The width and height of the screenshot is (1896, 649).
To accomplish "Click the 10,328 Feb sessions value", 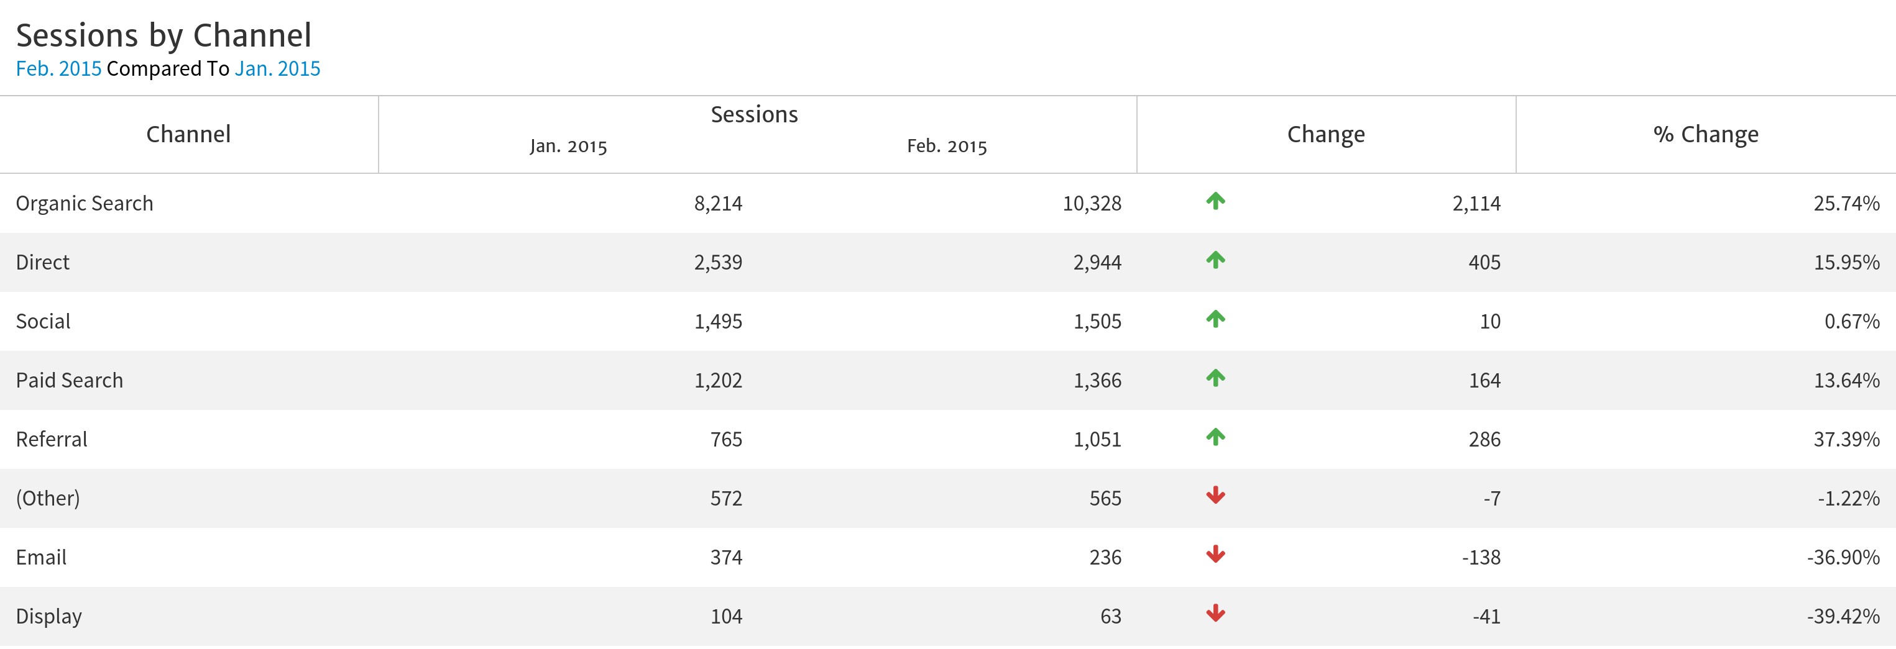I will point(1092,204).
